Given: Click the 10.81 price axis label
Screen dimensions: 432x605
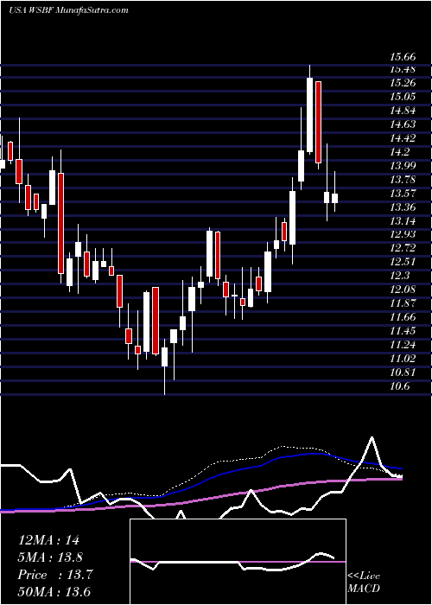Looking at the screenshot, I should [x=403, y=373].
